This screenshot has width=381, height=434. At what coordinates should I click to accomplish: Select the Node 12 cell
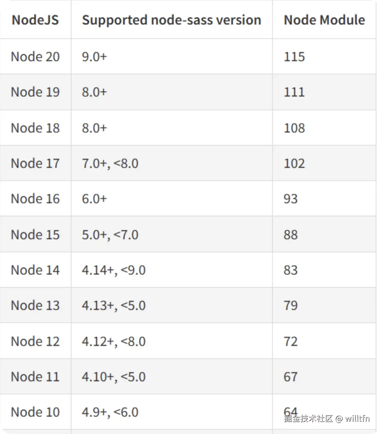click(35, 341)
